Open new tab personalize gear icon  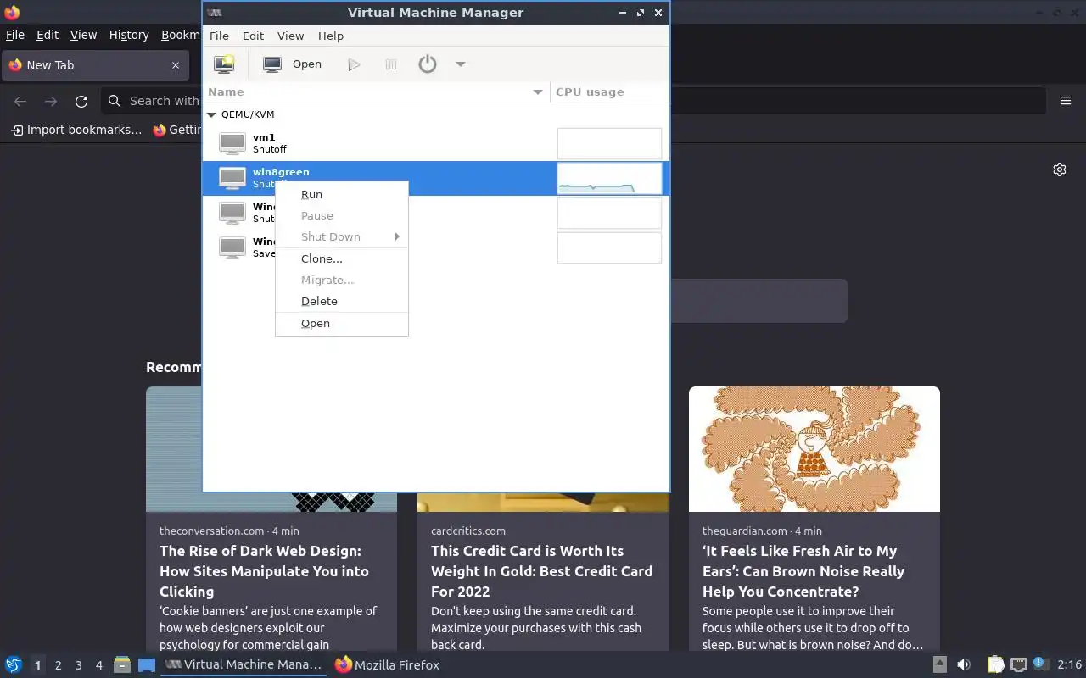1060,169
